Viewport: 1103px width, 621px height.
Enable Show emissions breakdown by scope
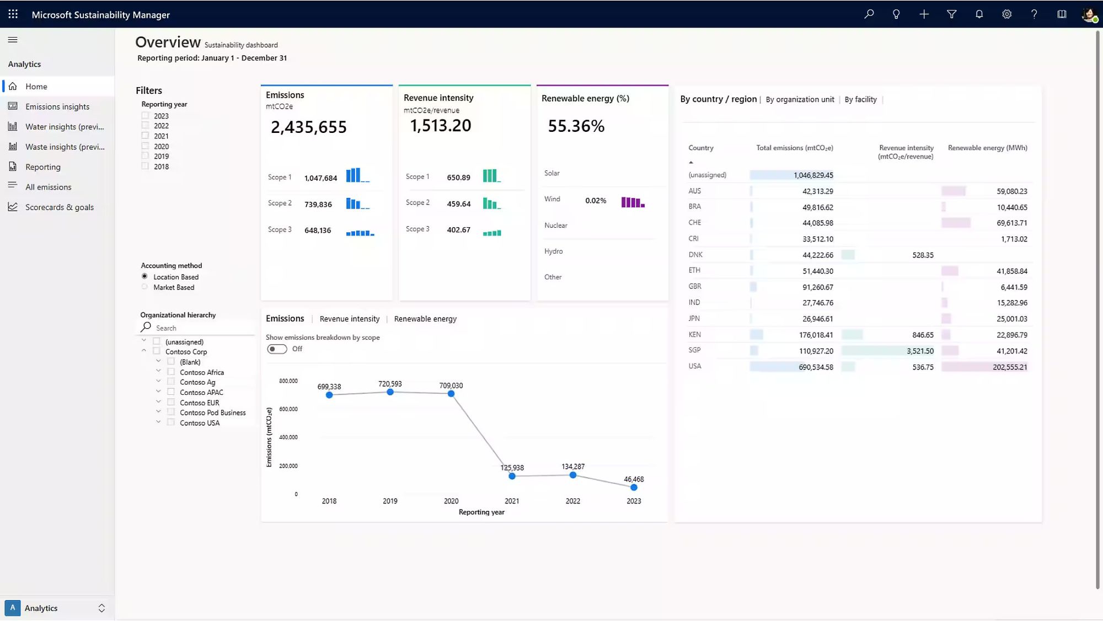277,349
